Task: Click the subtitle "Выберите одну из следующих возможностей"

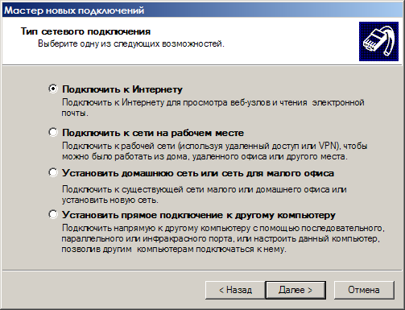Action: coord(131,43)
